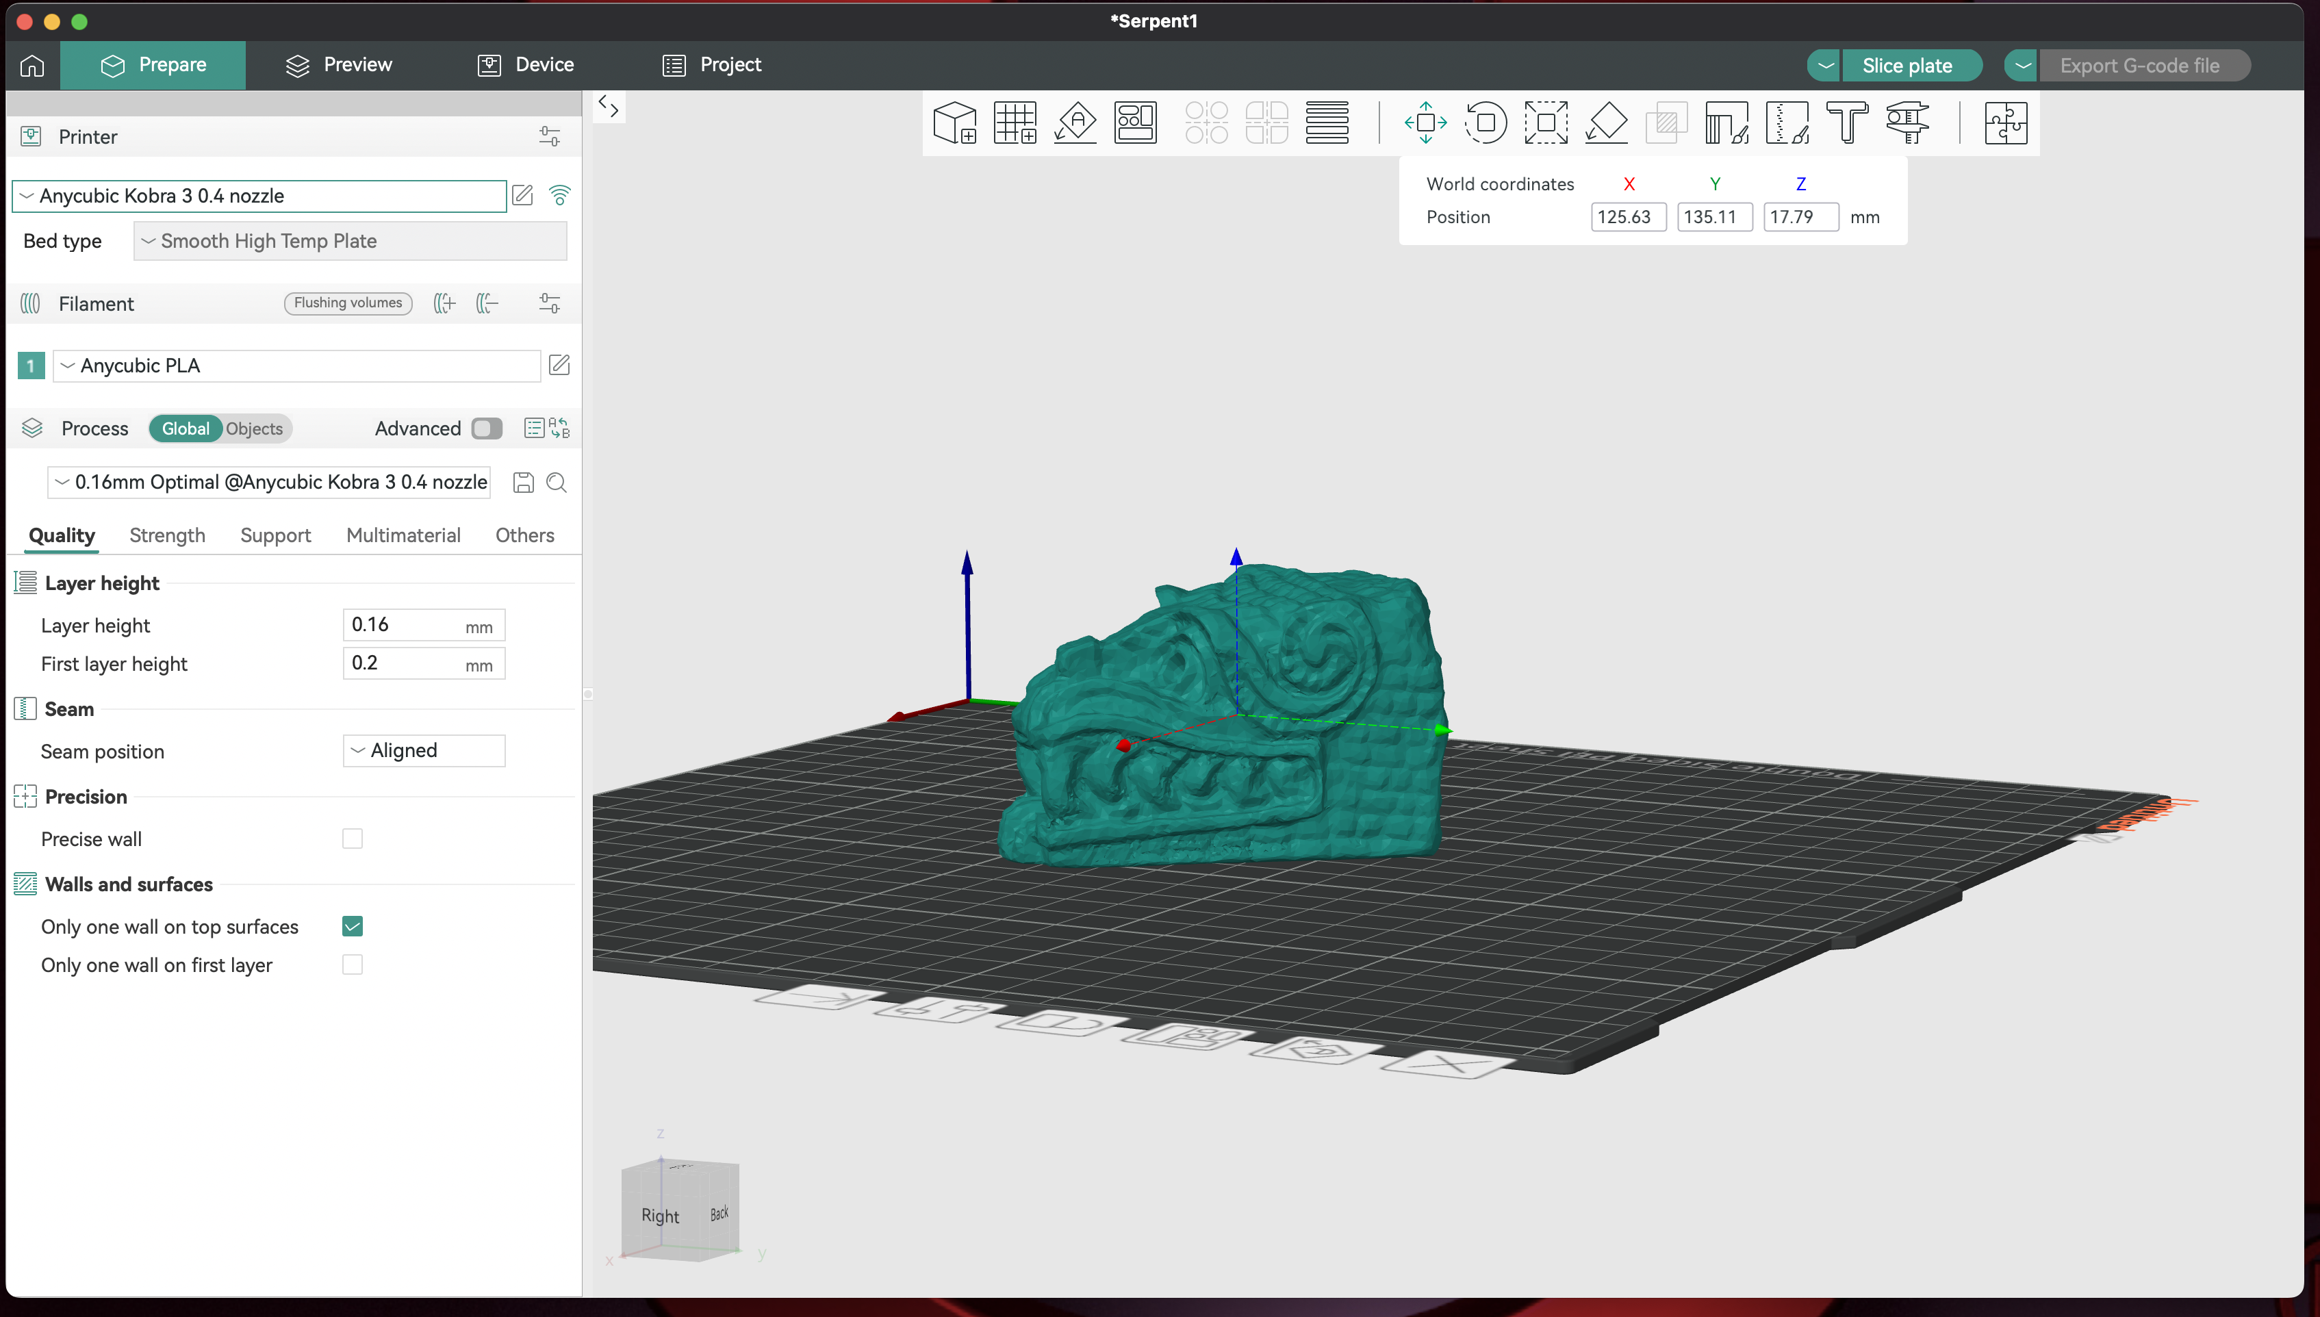
Task: Click the home icon
Action: pyautogui.click(x=33, y=65)
